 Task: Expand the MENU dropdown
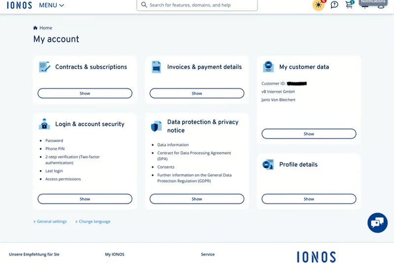tap(52, 5)
